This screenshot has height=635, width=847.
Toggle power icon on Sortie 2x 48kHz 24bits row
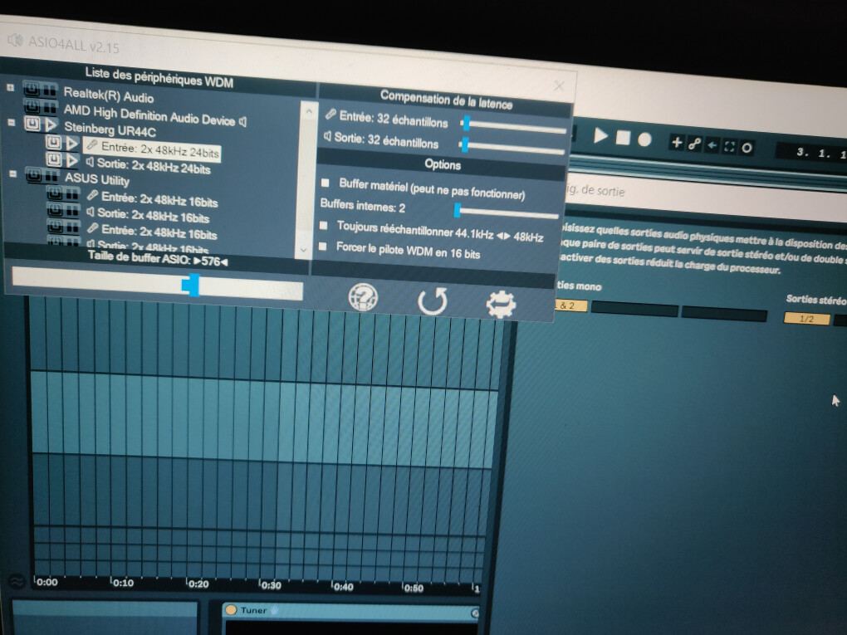(53, 159)
